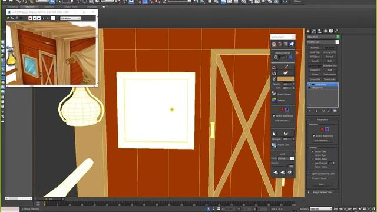Screen dimensions: 377x212
Task: Click the Auto Key button
Action: 304,209
